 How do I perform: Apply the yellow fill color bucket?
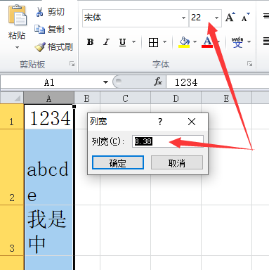pos(184,42)
